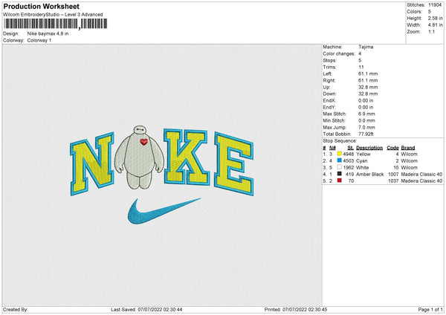Click the red thread color swatch
The image size is (446, 315).
click(340, 181)
